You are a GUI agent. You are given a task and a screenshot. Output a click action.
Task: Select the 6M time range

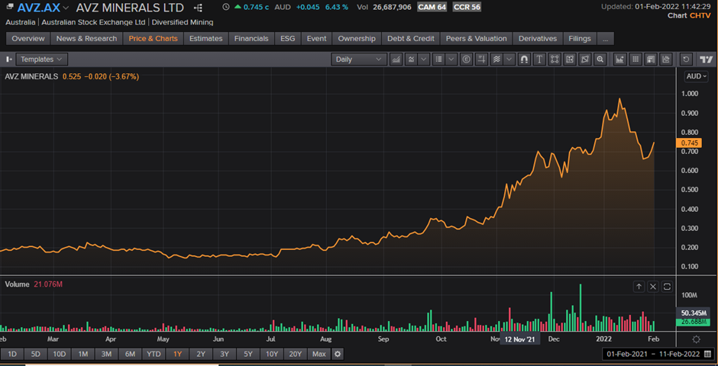130,354
